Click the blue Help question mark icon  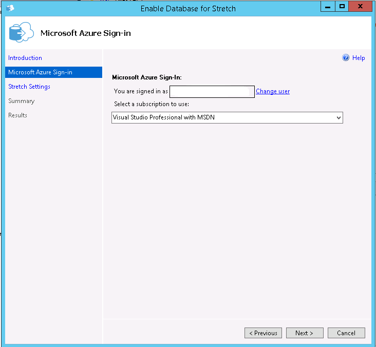(346, 58)
